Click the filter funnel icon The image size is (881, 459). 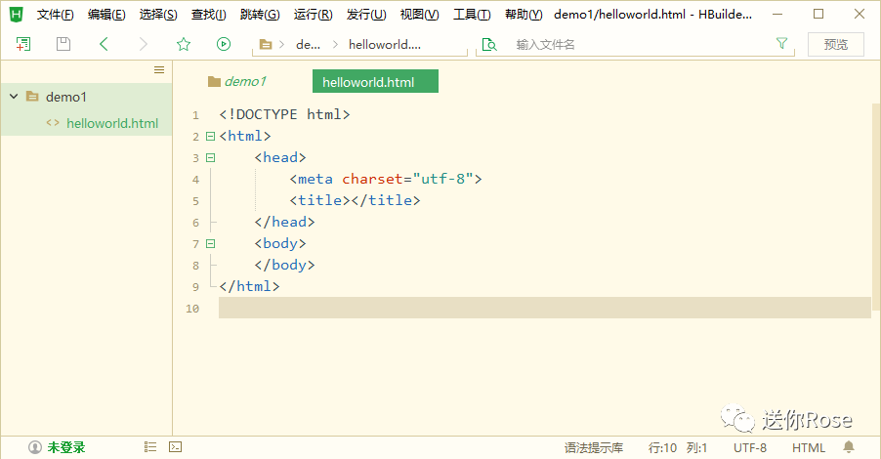click(781, 43)
